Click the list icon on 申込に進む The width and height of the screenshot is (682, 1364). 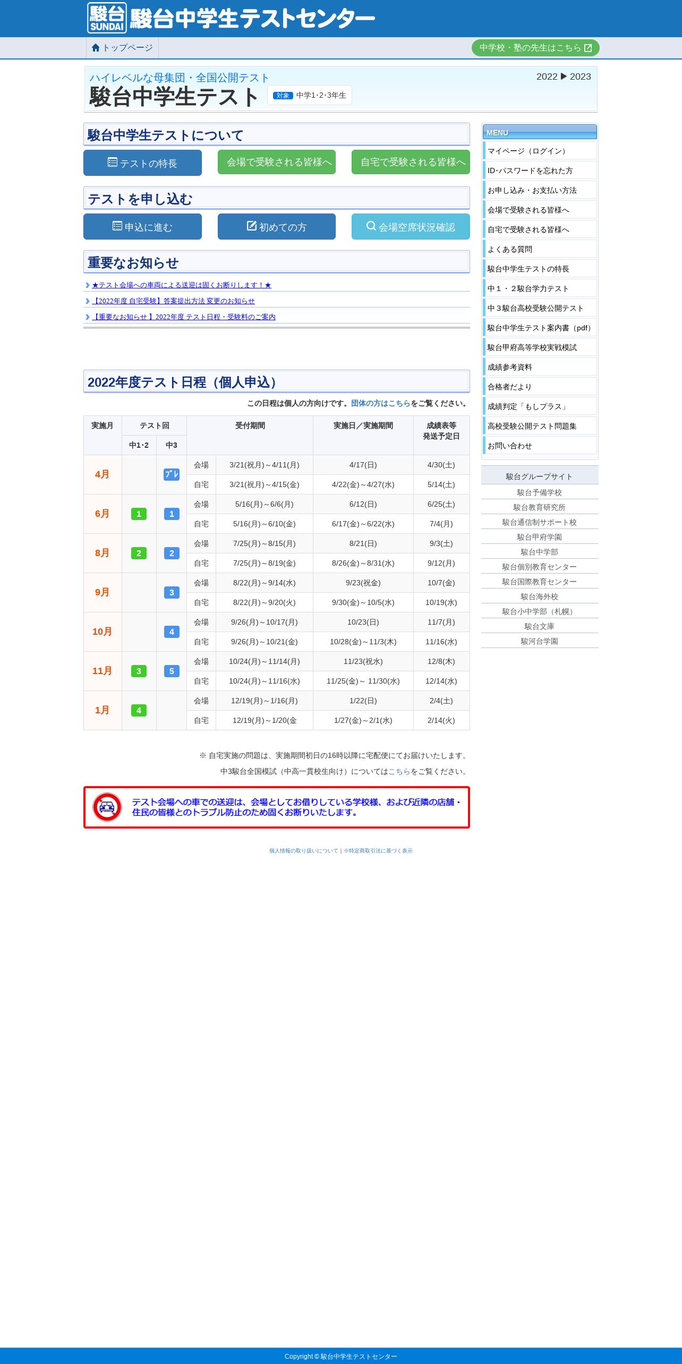pyautogui.click(x=117, y=226)
